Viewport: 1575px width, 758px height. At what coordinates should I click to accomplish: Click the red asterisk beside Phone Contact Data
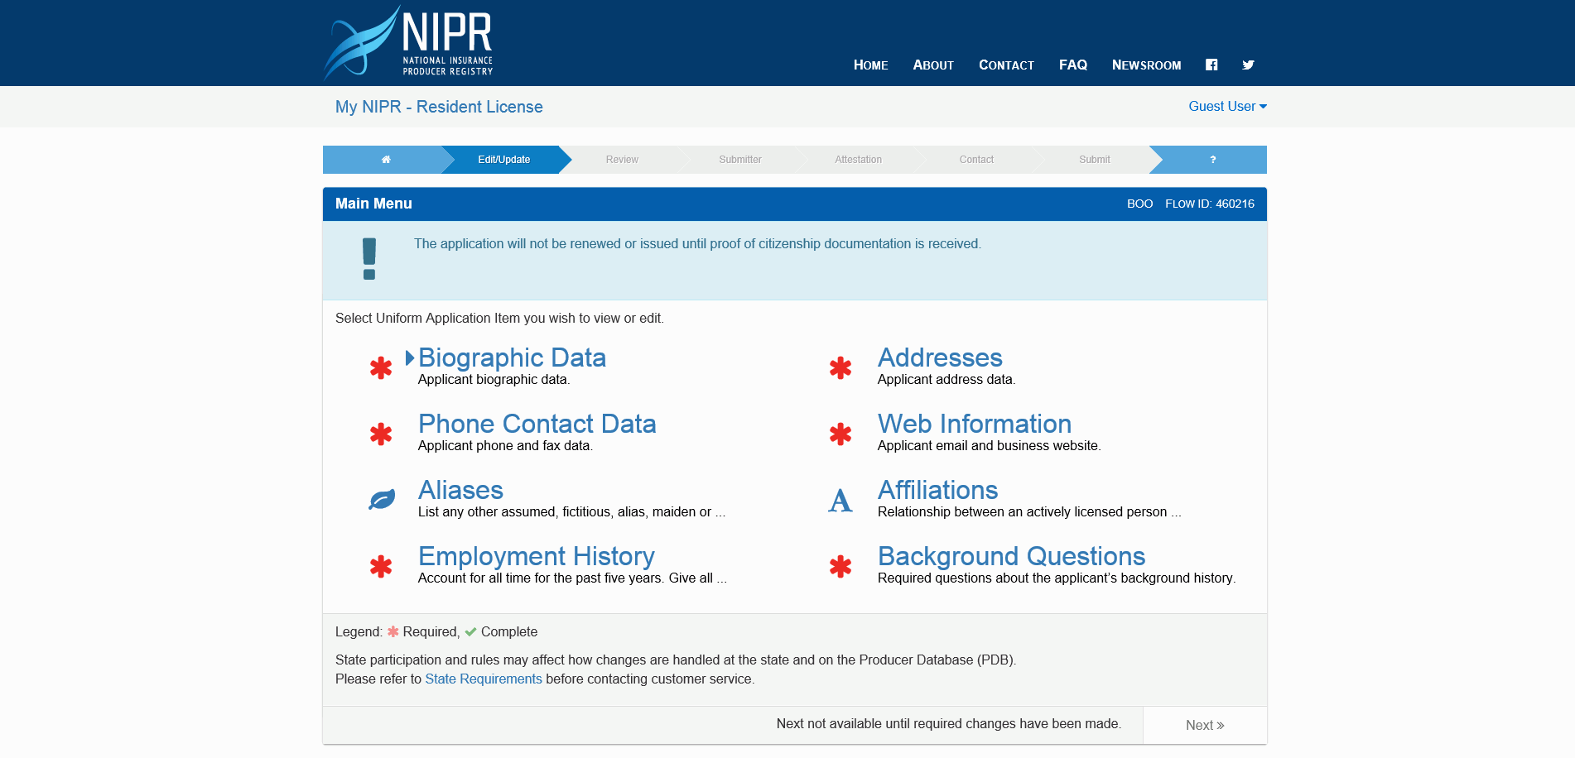(x=381, y=434)
